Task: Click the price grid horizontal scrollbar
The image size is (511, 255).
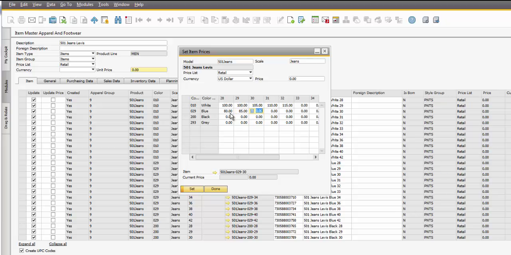Action: click(237, 157)
